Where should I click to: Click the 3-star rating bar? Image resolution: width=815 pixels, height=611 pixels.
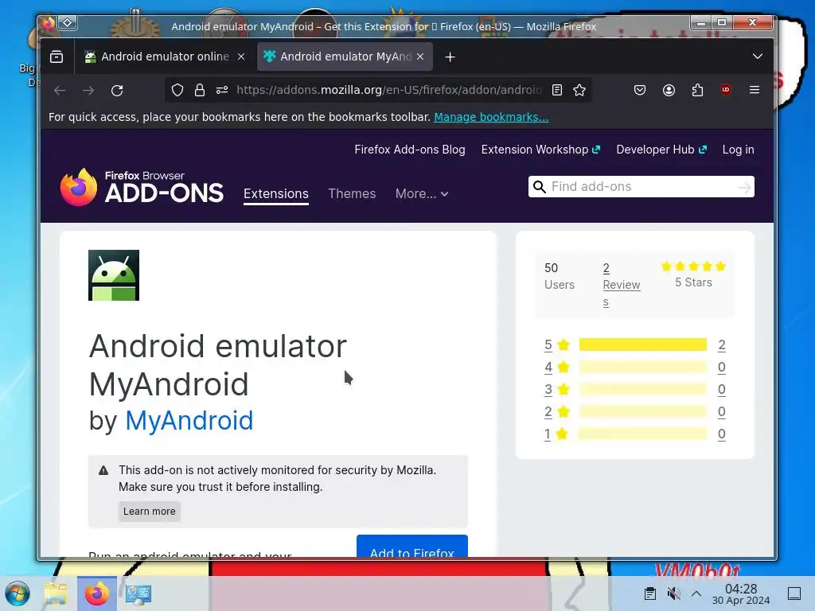[643, 389]
